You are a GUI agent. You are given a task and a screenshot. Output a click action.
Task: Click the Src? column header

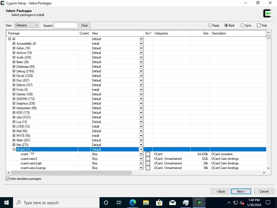click(x=148, y=33)
